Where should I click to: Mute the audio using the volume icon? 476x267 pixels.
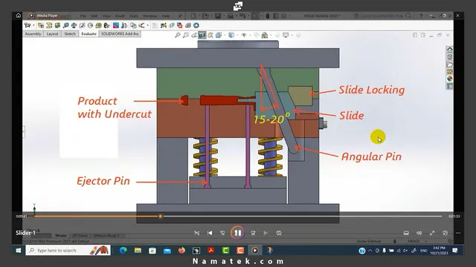click(x=419, y=233)
